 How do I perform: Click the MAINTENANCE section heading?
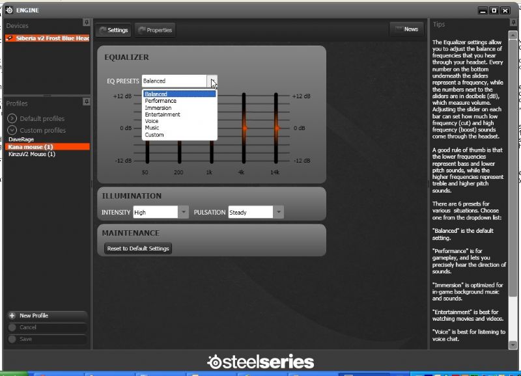coord(131,234)
